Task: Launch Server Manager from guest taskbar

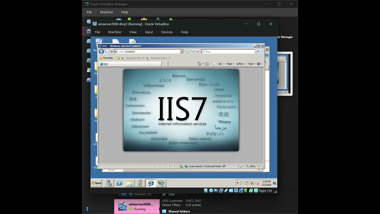Action: (109, 183)
